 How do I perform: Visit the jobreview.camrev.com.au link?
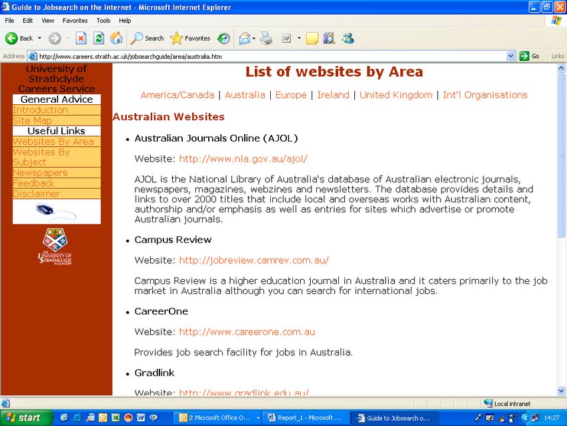pyautogui.click(x=254, y=260)
